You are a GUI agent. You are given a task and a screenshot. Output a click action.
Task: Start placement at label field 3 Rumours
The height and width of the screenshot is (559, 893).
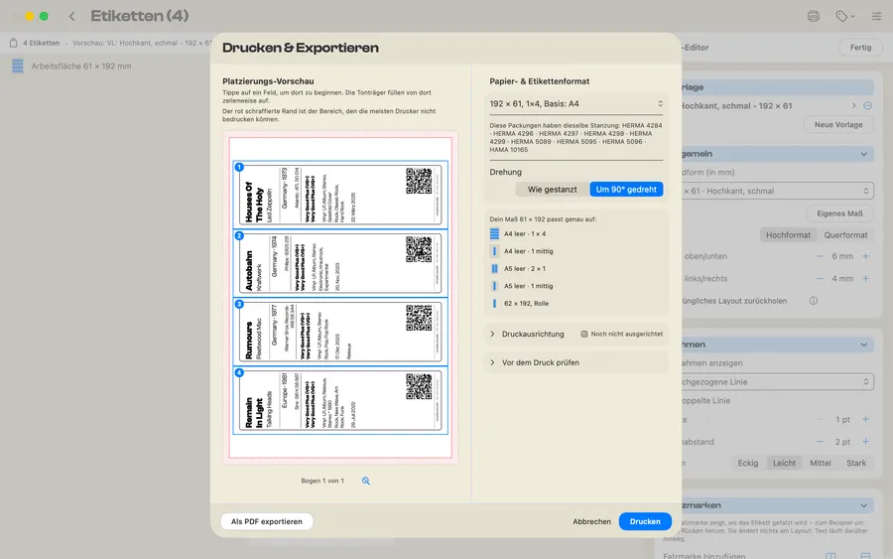(x=340, y=332)
